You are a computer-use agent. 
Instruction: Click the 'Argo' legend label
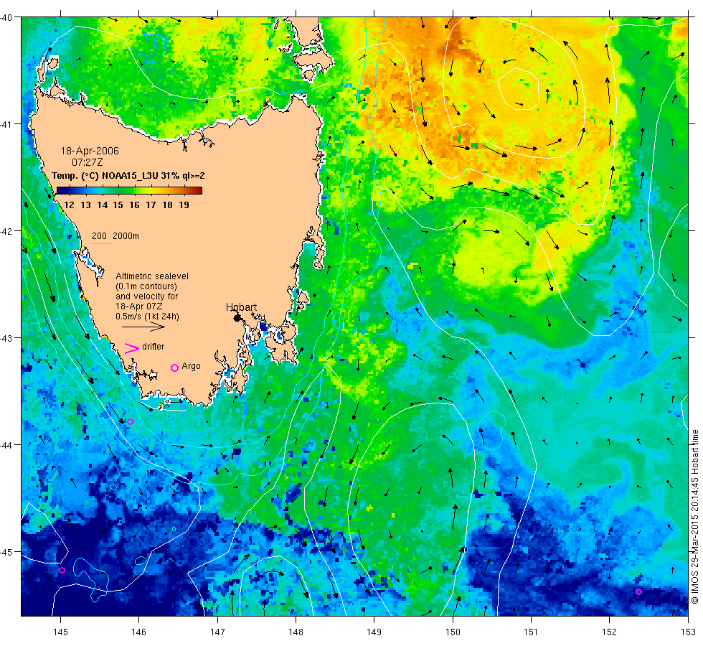pos(191,367)
